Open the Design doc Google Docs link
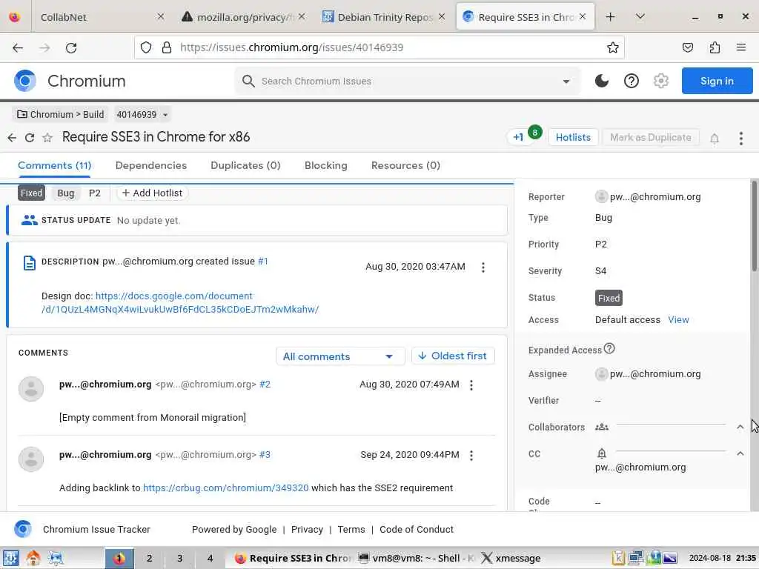The height and width of the screenshot is (569, 759). click(x=180, y=302)
